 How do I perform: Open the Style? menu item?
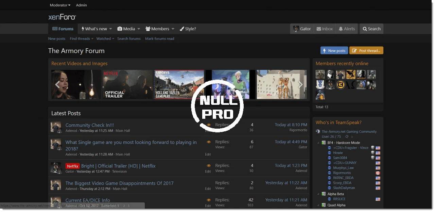coord(188,29)
